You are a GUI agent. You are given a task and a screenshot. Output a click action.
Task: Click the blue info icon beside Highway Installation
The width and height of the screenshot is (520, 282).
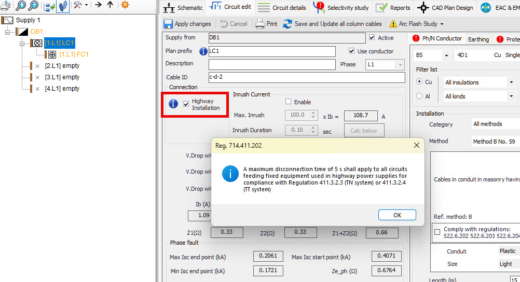coord(174,104)
